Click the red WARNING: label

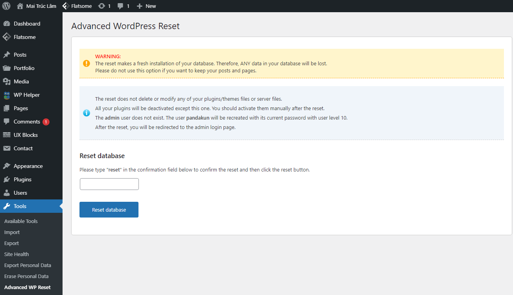point(108,56)
